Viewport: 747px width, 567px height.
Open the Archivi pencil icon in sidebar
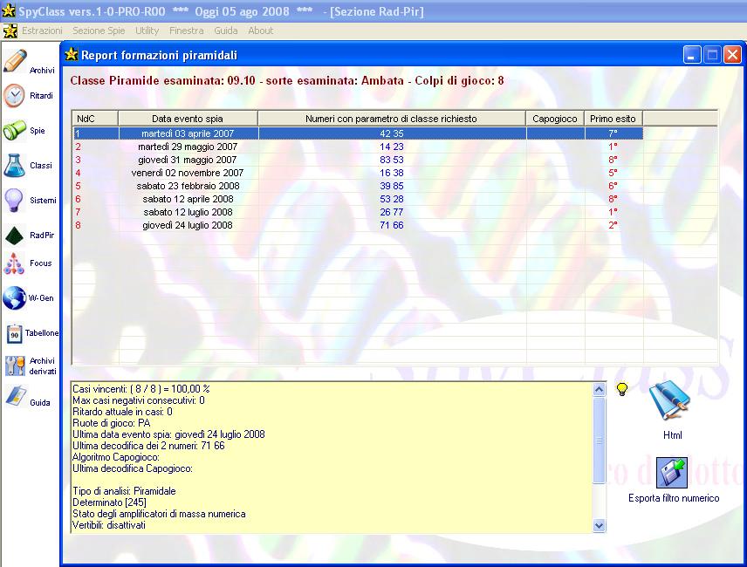click(16, 62)
